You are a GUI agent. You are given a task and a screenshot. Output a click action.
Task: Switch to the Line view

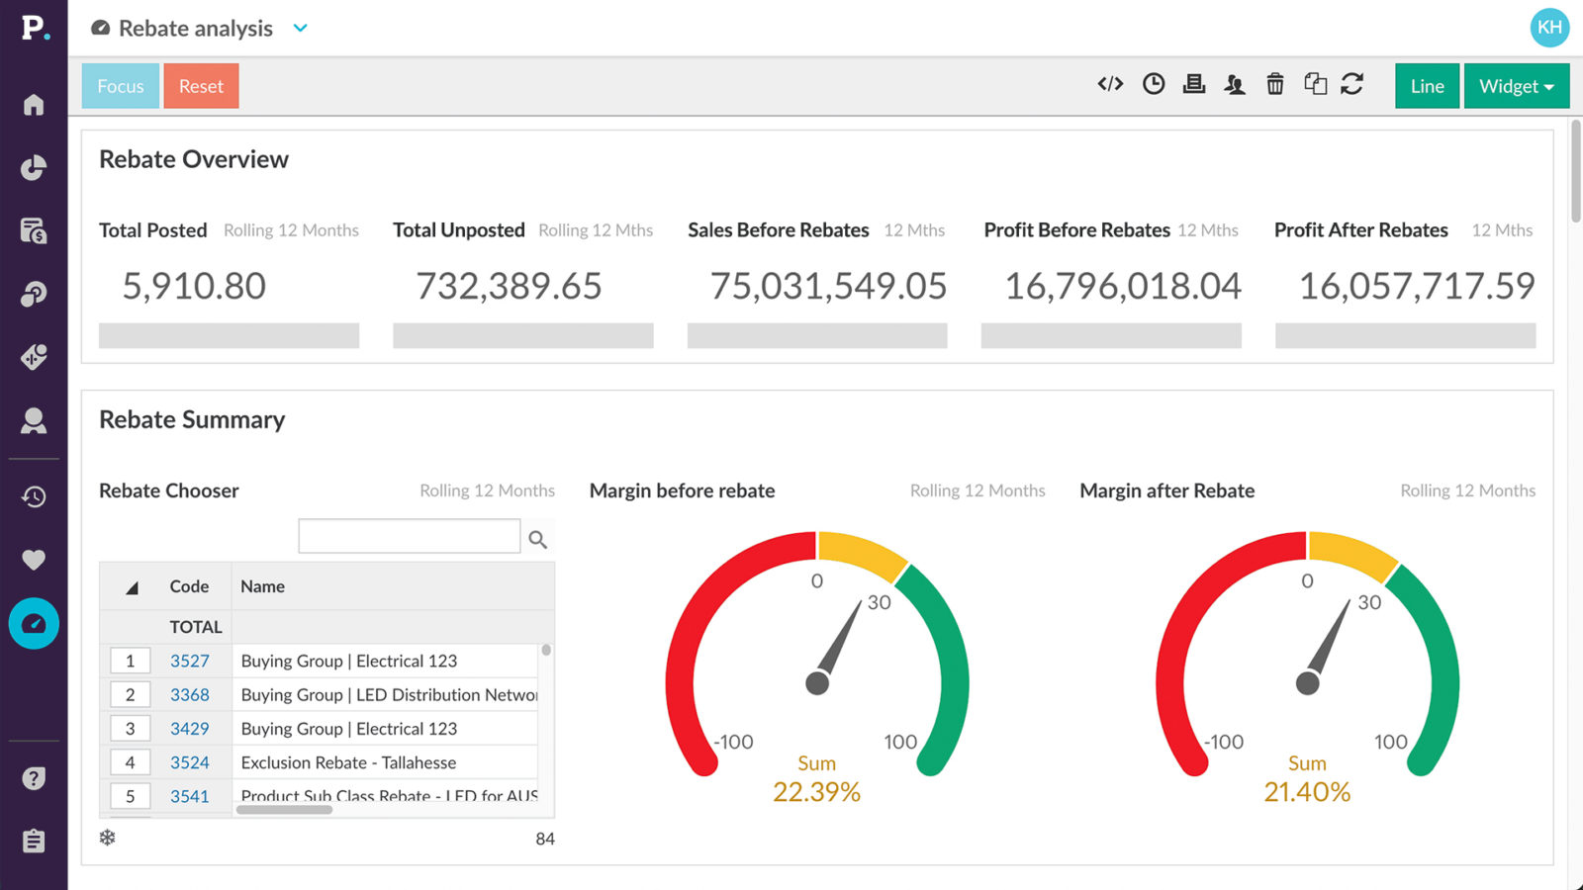click(1427, 86)
